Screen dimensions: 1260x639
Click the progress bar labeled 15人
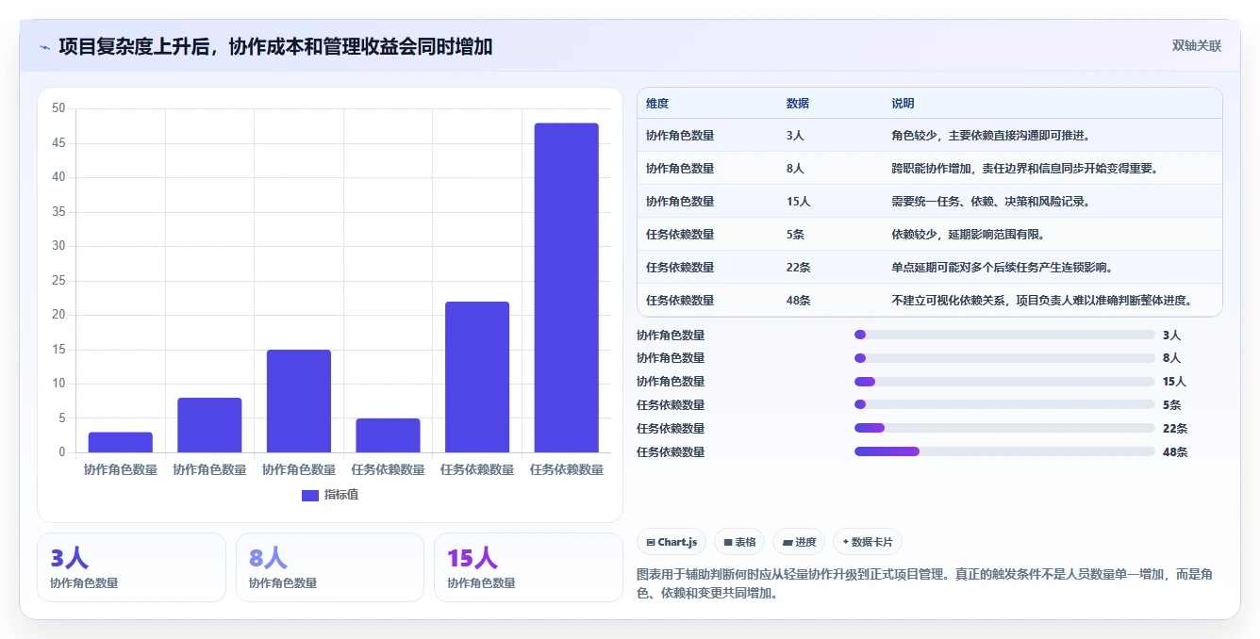(x=1004, y=382)
